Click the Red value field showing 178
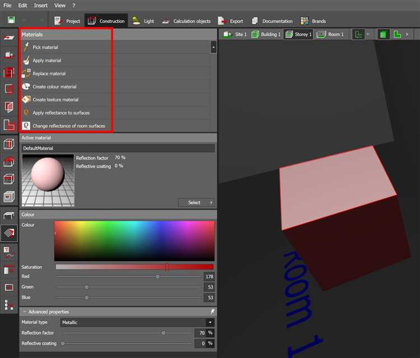The image size is (420, 358). [209, 277]
